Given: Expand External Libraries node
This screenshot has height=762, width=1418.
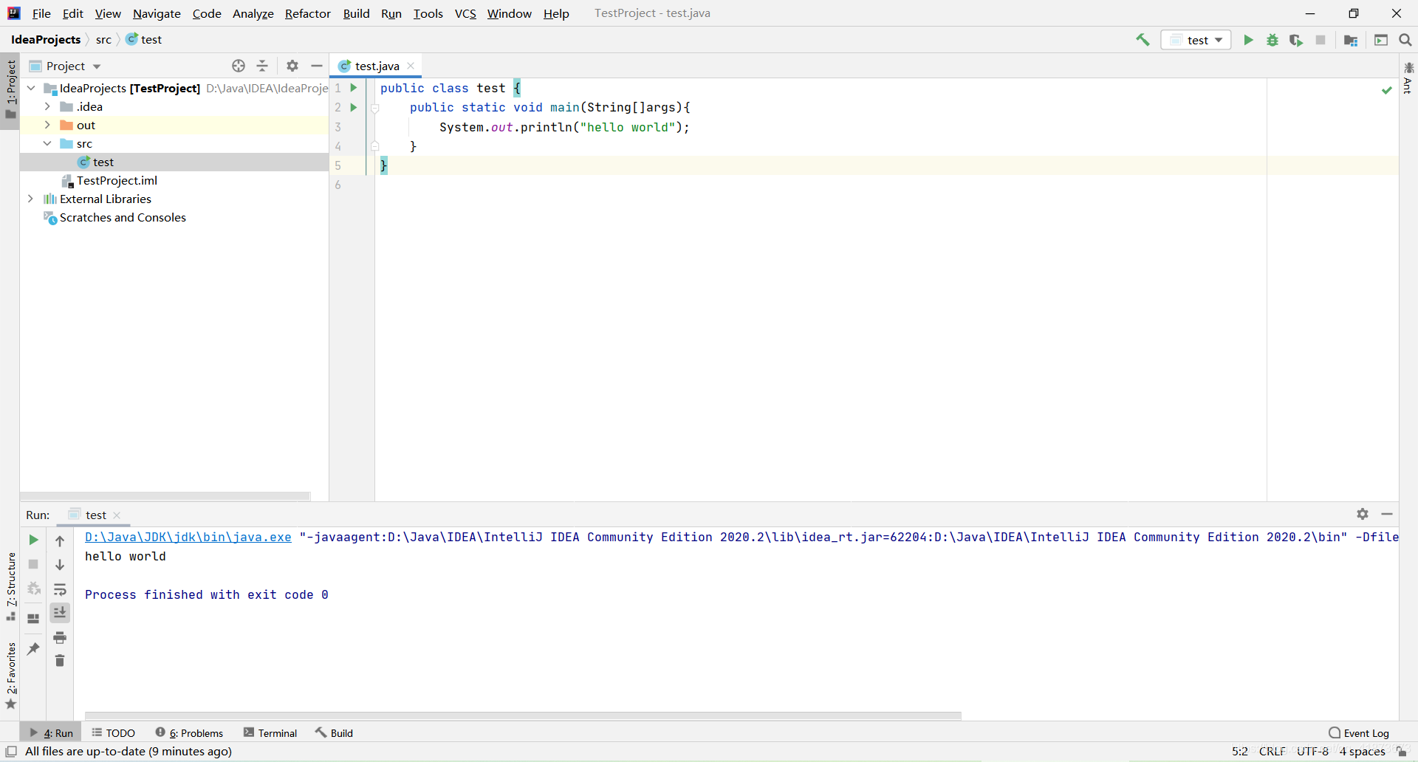Looking at the screenshot, I should [30, 199].
